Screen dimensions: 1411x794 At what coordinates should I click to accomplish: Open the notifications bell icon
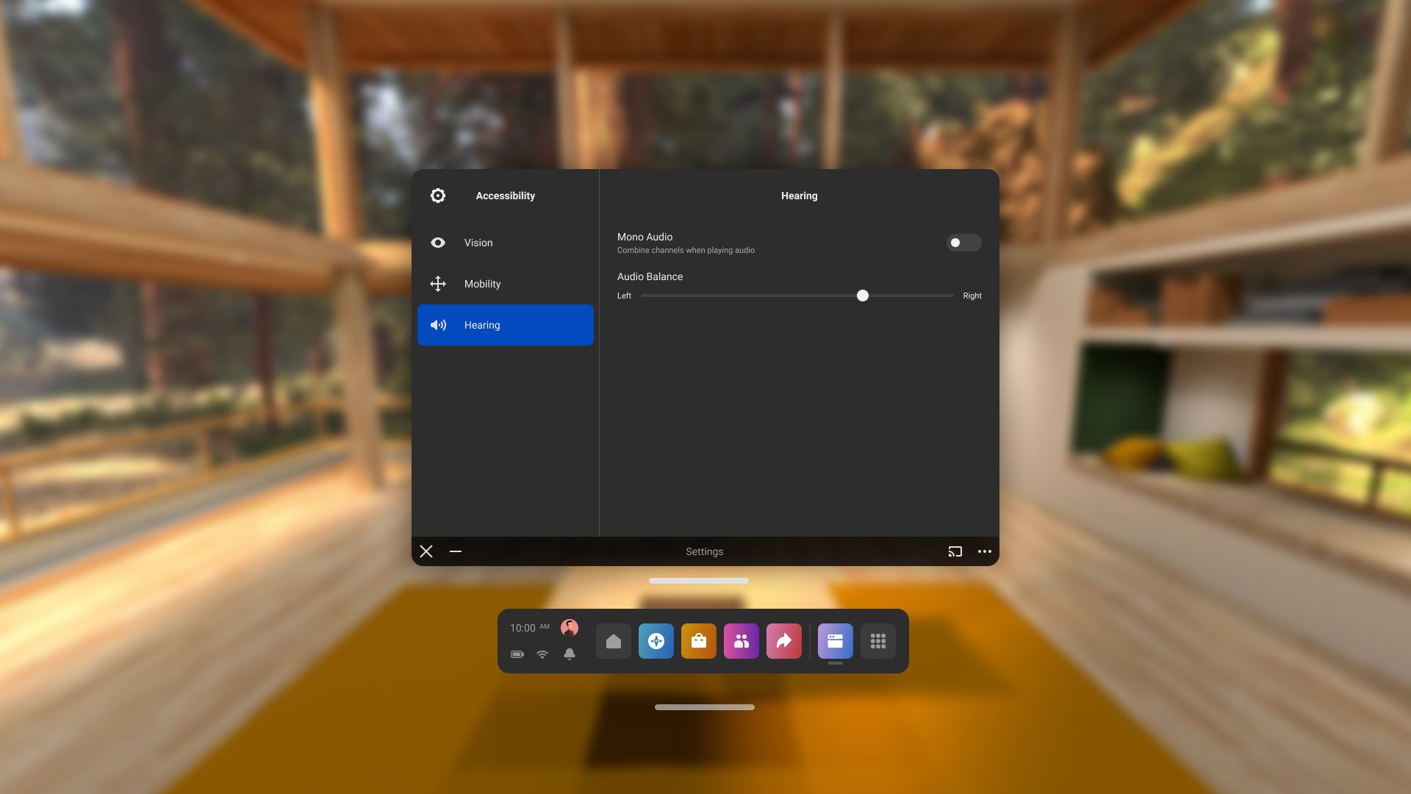tap(569, 654)
